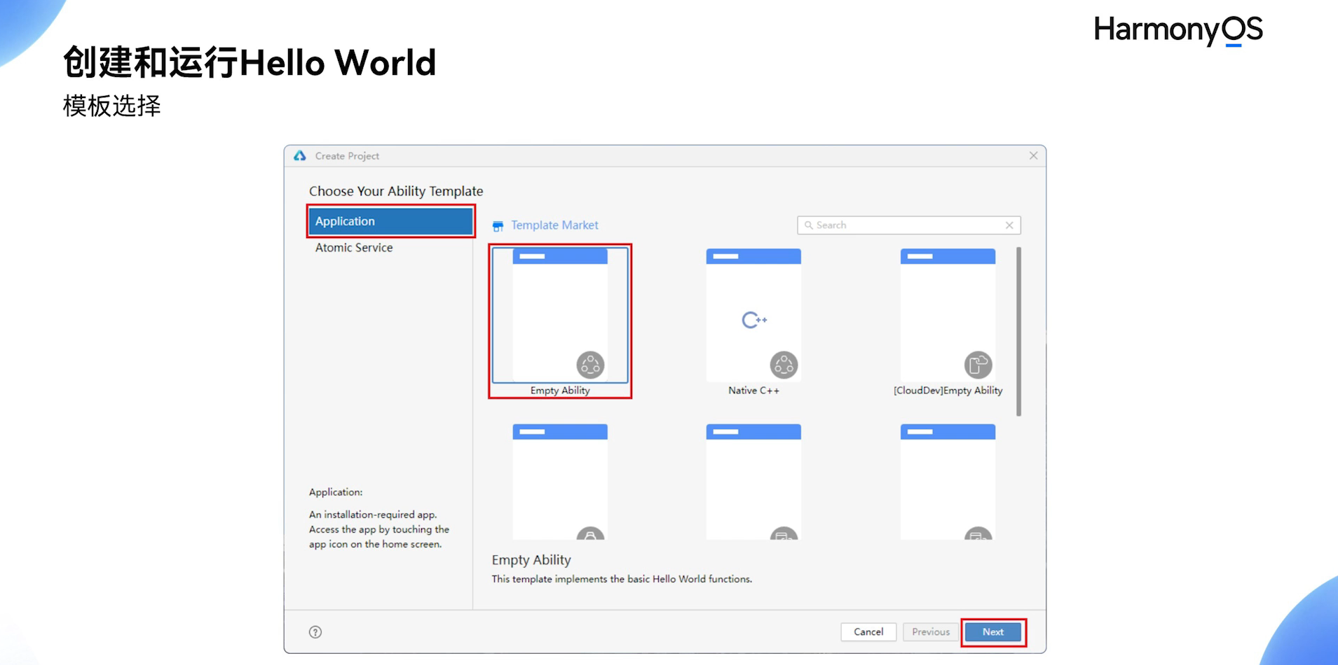Open the help question mark icon

tap(315, 632)
